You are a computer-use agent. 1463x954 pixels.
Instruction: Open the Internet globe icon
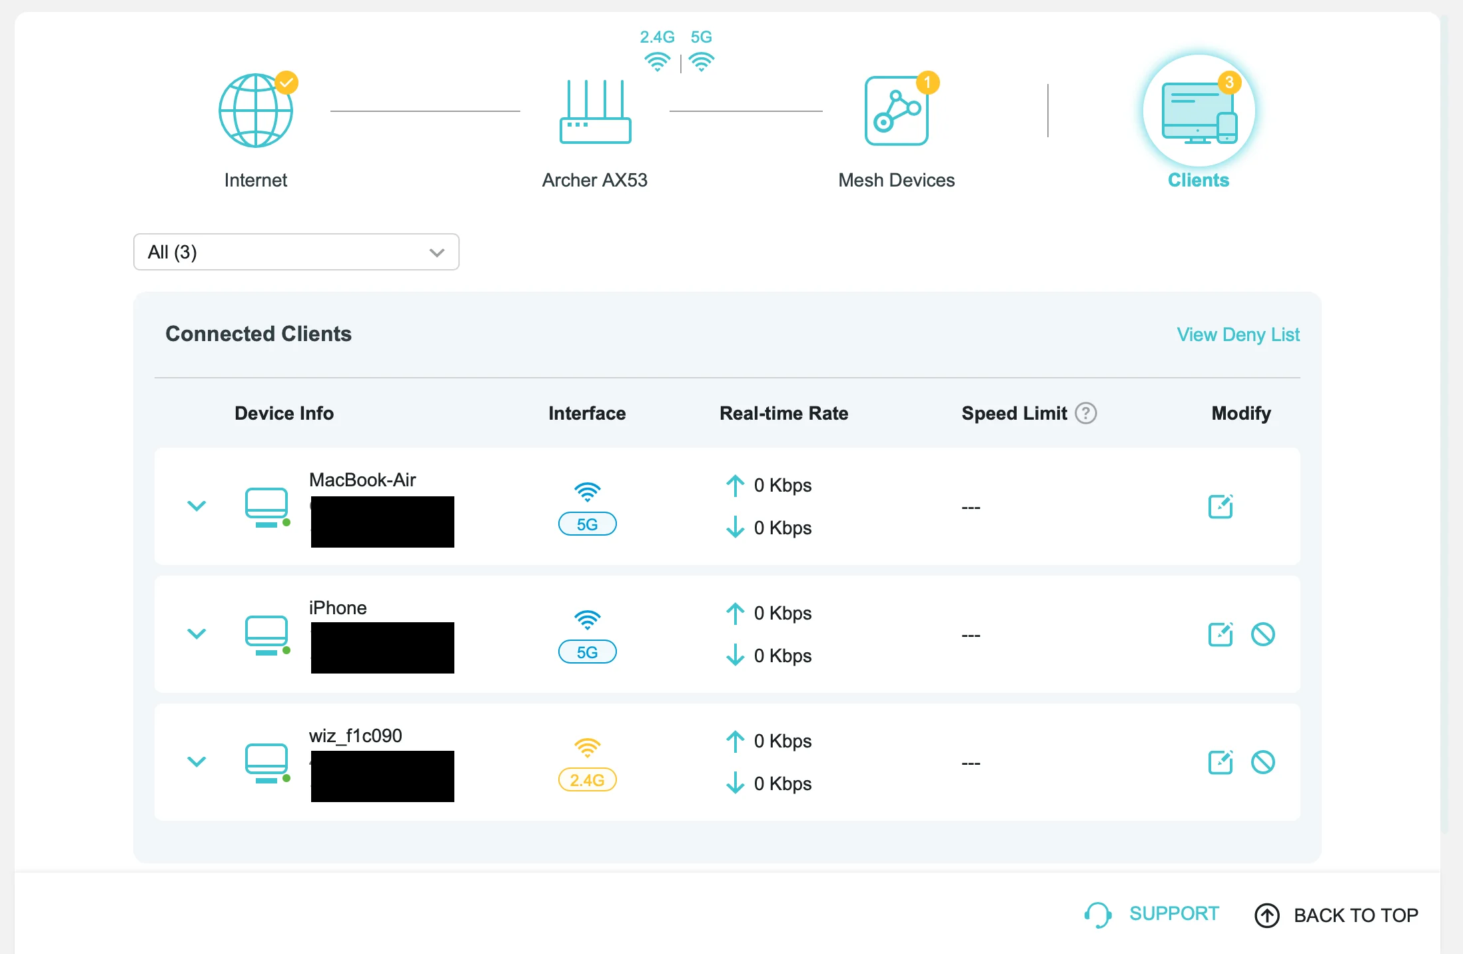tap(256, 111)
